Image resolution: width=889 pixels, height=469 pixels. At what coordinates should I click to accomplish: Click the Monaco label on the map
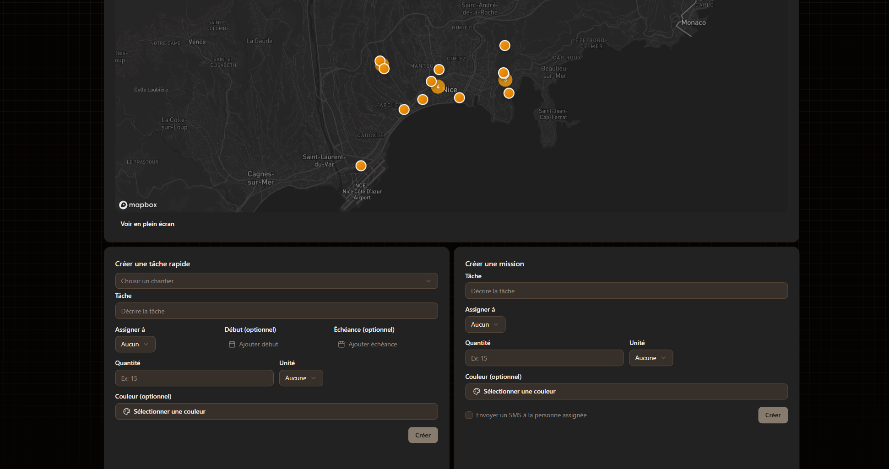(x=694, y=22)
